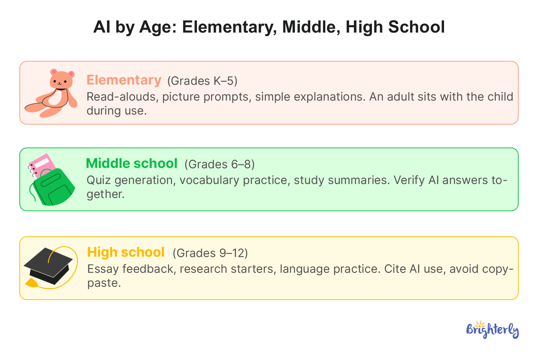Click the graduation cap icon
Image resolution: width=538 pixels, height=358 pixels.
pyautogui.click(x=50, y=267)
